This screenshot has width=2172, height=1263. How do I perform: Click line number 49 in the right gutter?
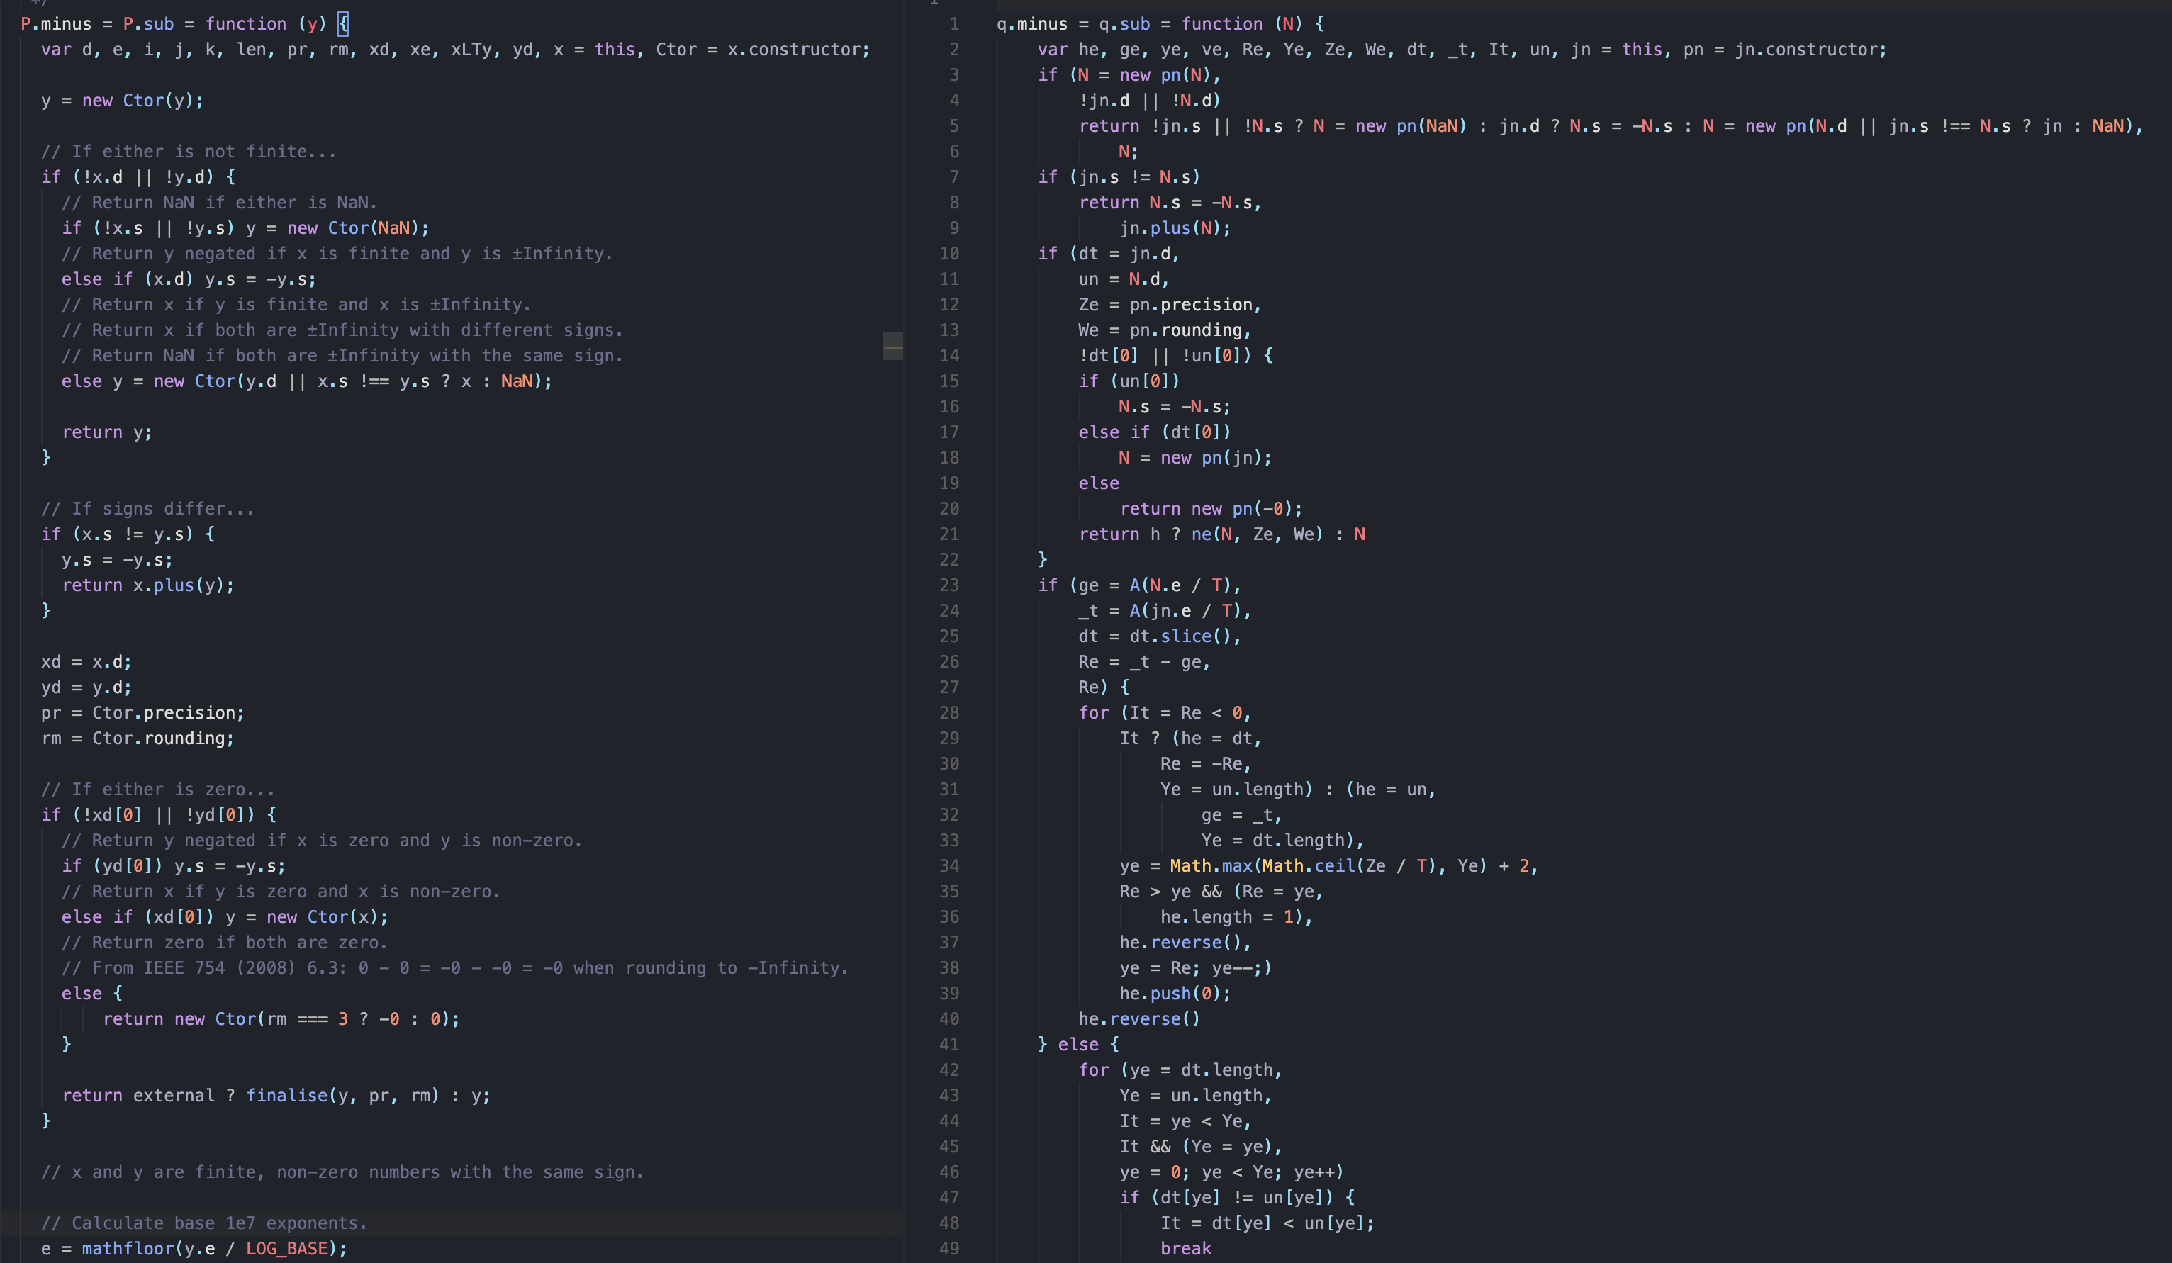click(949, 1250)
